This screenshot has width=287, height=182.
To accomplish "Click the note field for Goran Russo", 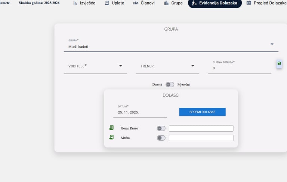I will tap(201, 128).
